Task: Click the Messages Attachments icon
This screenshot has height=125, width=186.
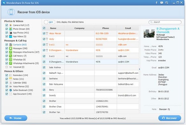Action: (x=11, y=52)
